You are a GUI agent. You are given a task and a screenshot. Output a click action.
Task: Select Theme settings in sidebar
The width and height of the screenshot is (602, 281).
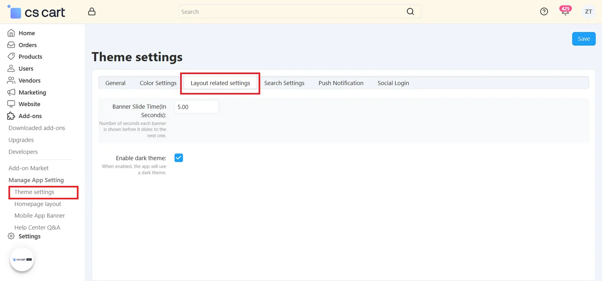coord(34,192)
